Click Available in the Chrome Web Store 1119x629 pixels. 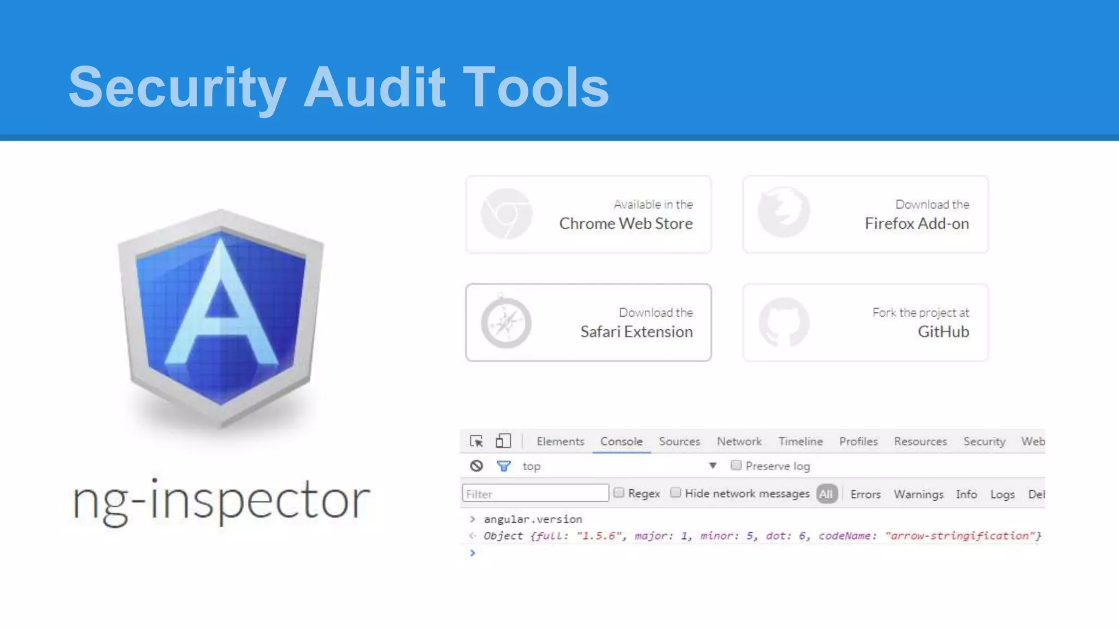point(588,214)
